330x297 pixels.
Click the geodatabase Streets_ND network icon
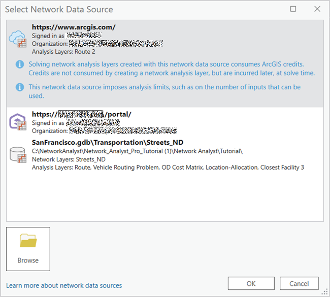pos(18,155)
